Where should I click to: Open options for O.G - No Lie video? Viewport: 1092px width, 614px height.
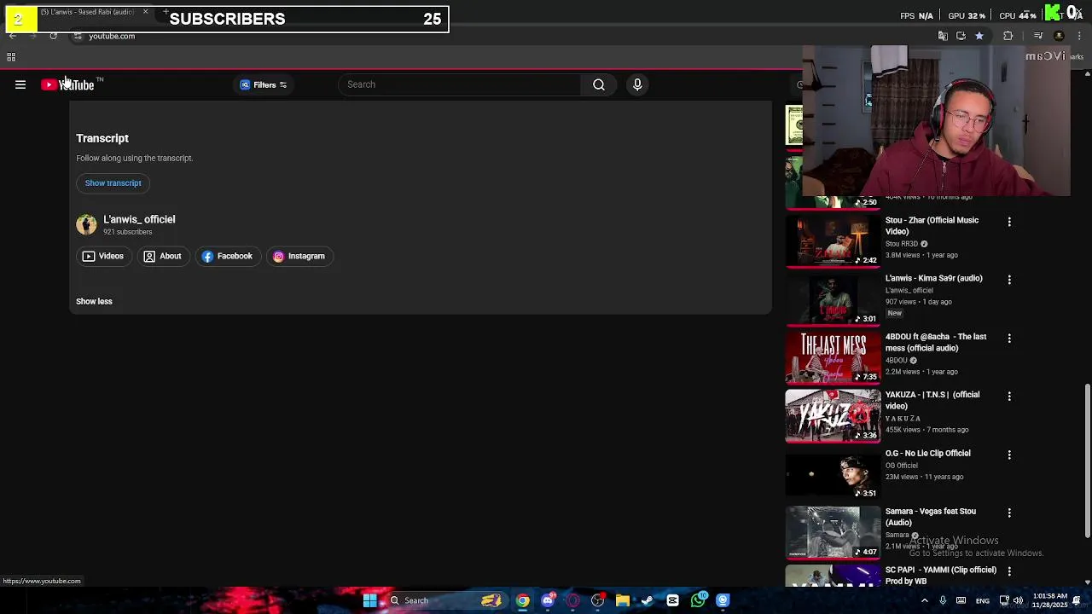click(x=1009, y=455)
